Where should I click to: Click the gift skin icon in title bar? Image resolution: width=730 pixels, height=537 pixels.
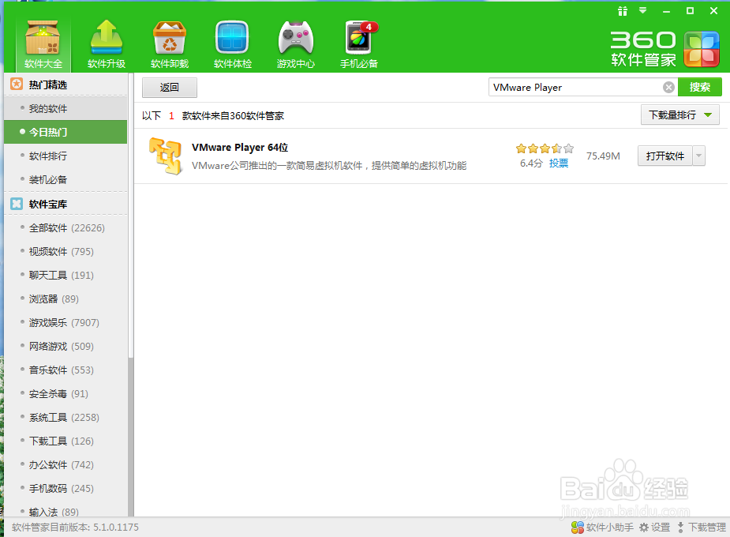tap(623, 11)
